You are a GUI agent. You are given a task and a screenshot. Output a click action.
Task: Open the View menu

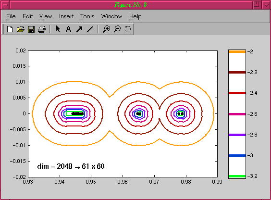[46, 16]
